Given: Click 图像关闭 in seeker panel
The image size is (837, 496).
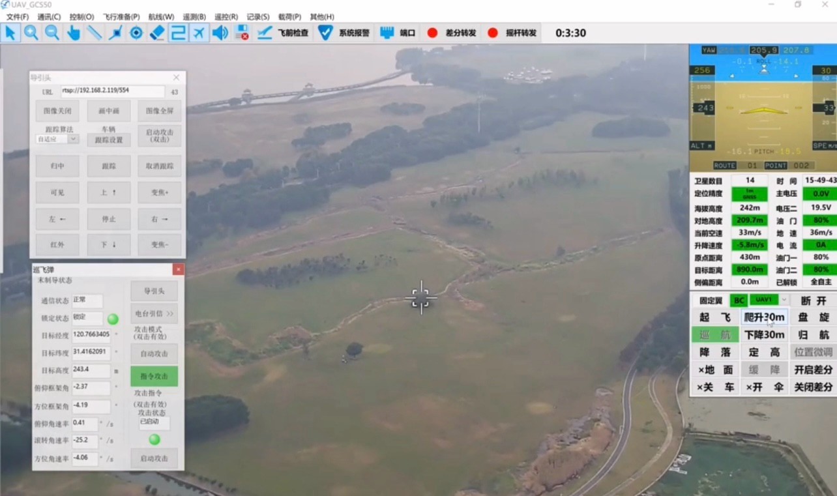Looking at the screenshot, I should click(x=57, y=111).
